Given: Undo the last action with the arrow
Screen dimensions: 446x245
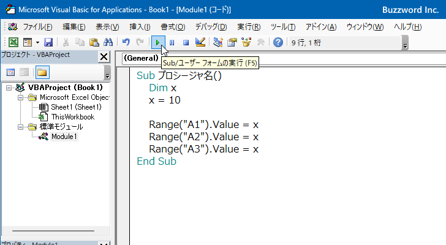Looking at the screenshot, I should 126,43.
